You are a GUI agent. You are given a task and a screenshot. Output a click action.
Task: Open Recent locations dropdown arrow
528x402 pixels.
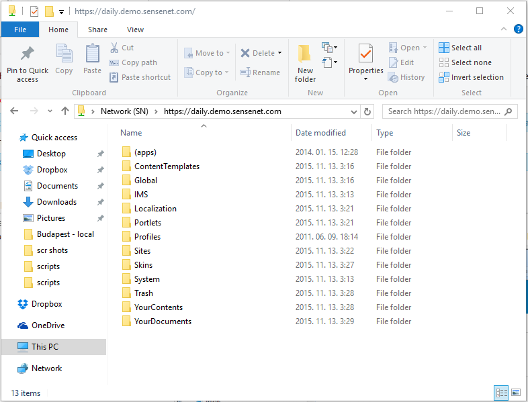tap(50, 111)
